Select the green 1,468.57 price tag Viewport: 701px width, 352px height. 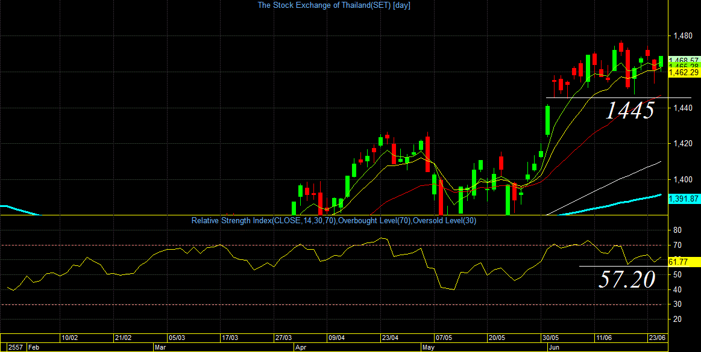point(684,60)
